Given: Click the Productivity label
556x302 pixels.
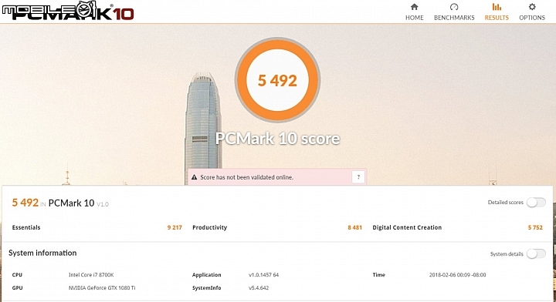Looking at the screenshot, I should point(209,227).
